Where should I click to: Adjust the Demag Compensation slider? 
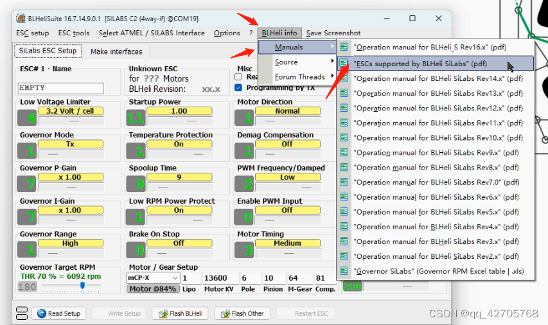pos(288,154)
